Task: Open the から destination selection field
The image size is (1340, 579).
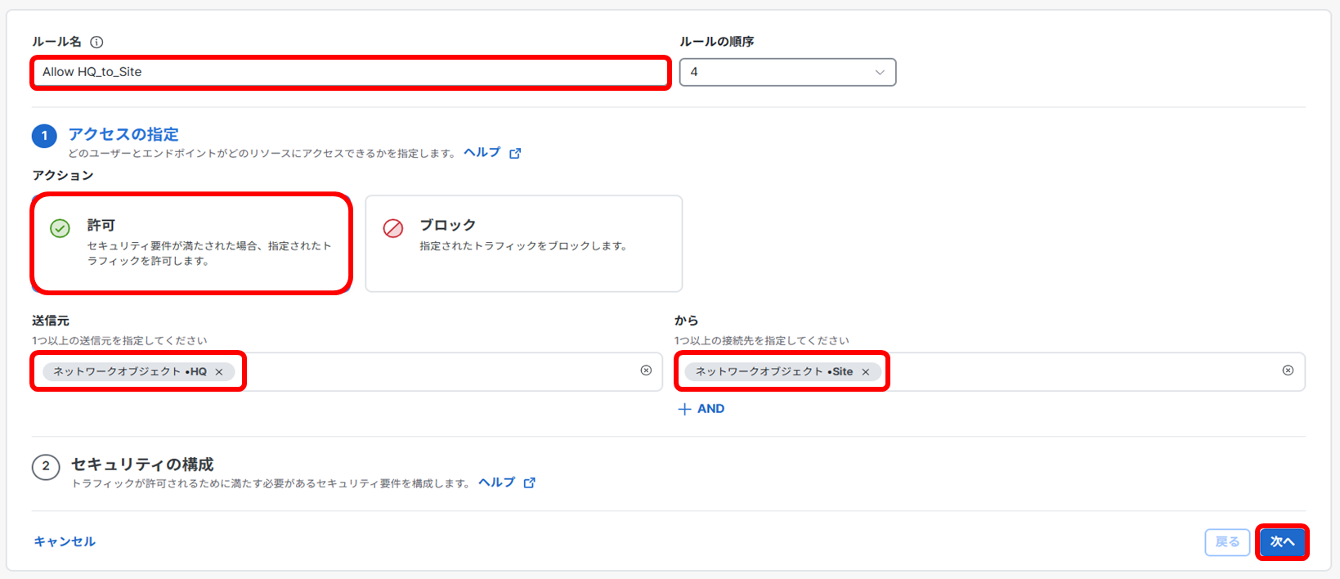Action: tap(1079, 372)
